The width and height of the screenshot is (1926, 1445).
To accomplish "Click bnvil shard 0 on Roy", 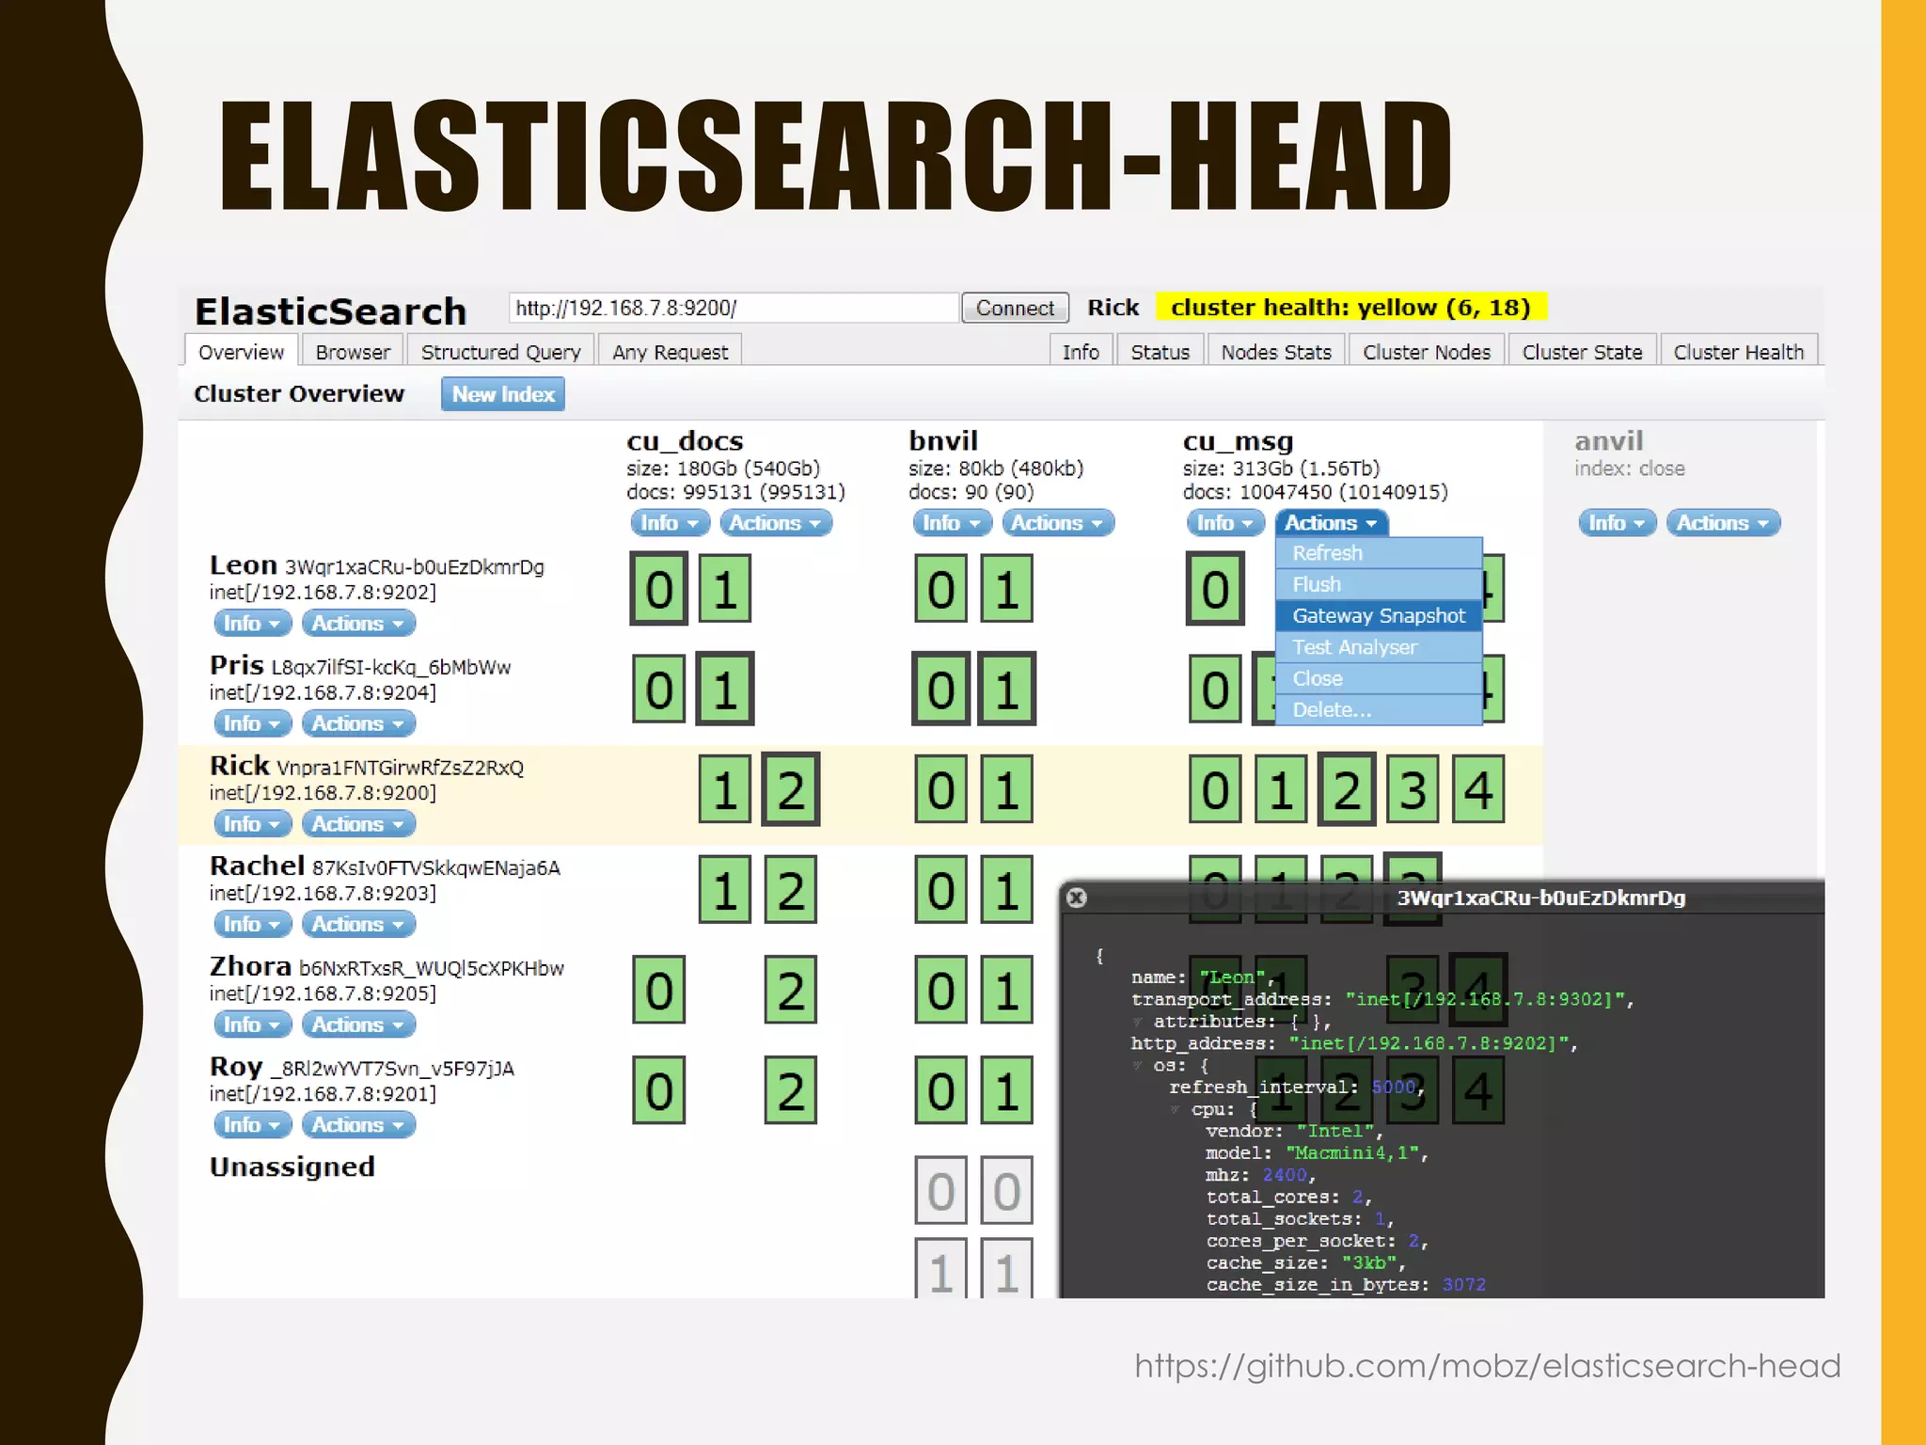I will 941,1090.
